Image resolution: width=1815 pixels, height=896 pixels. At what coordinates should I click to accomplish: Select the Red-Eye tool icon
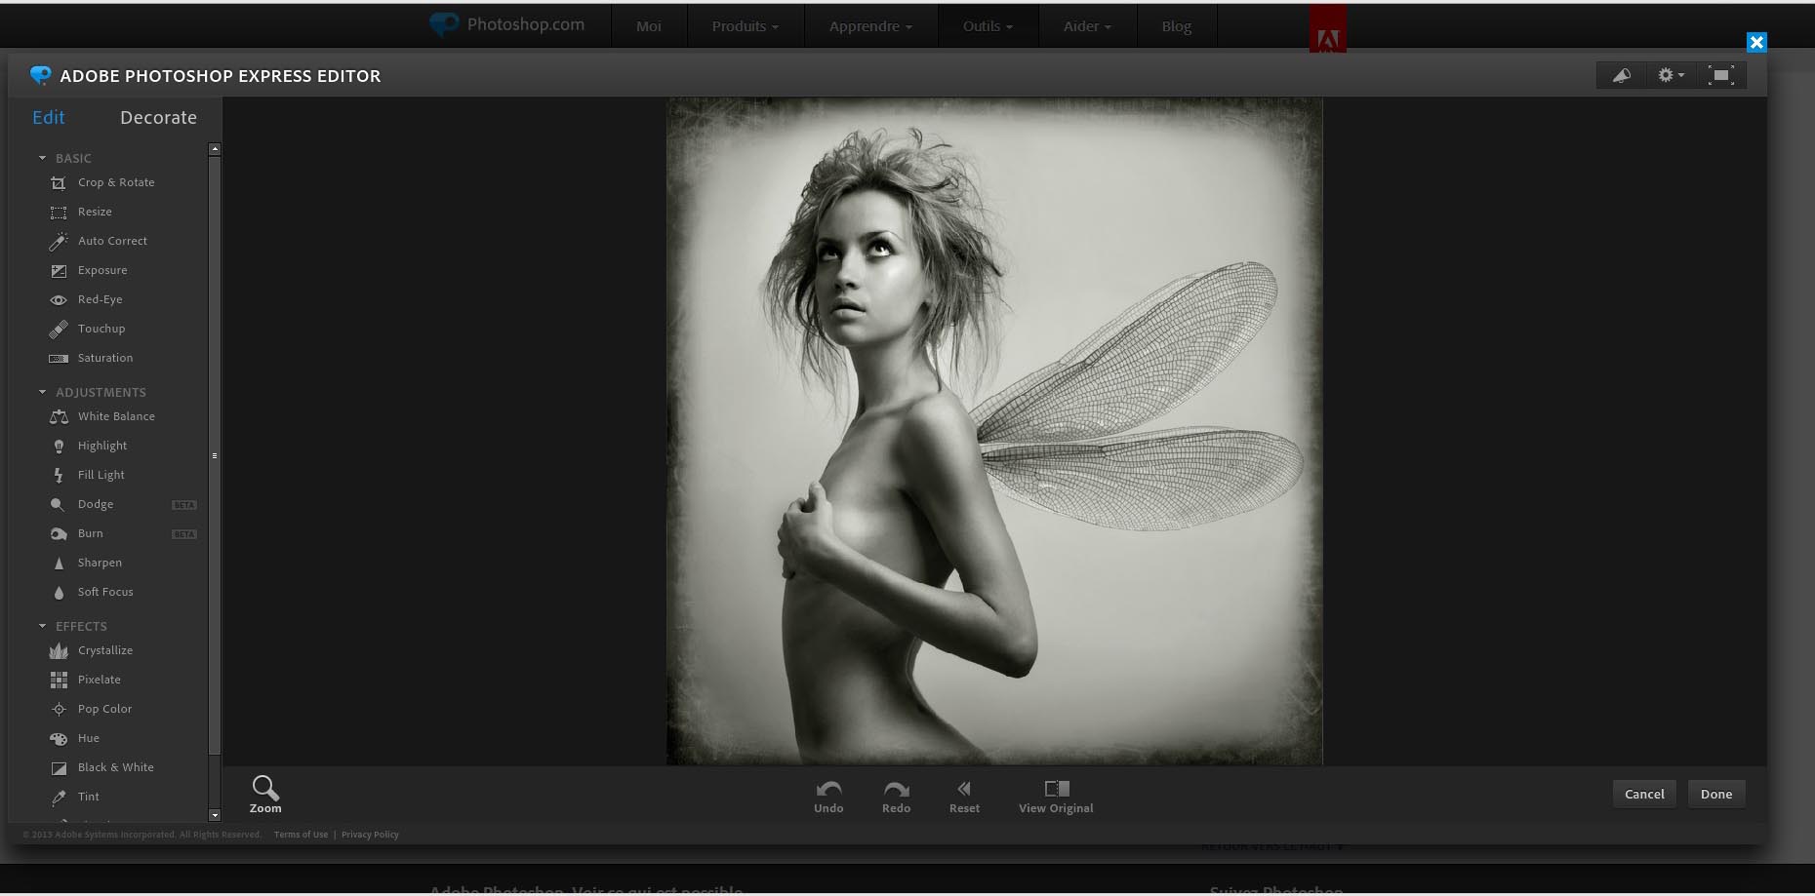59,300
